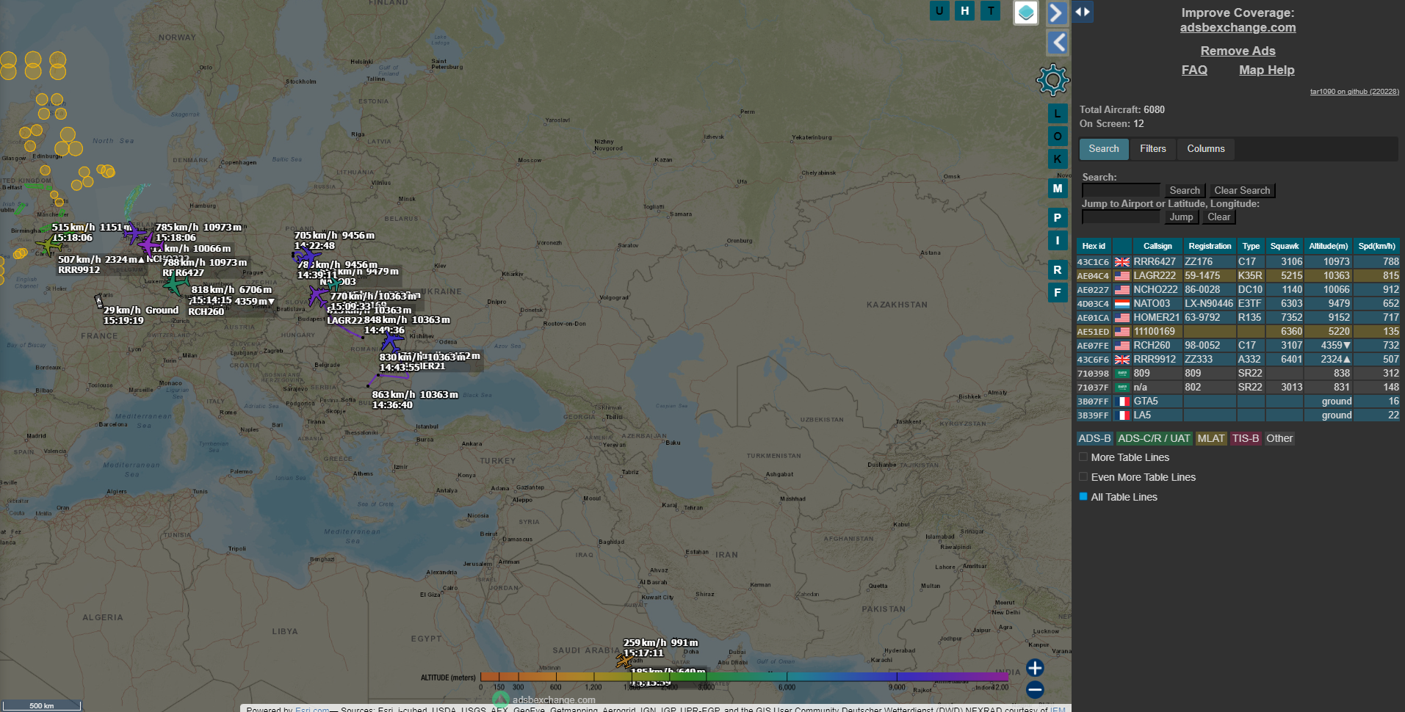Click the F map button
The width and height of the screenshot is (1405, 712).
(x=1058, y=292)
